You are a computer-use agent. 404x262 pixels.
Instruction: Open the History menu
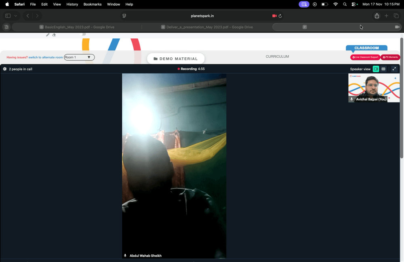(x=72, y=4)
